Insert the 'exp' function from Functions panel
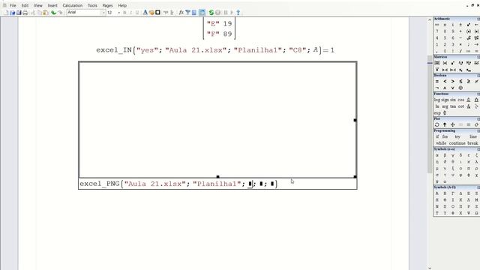 (436, 113)
